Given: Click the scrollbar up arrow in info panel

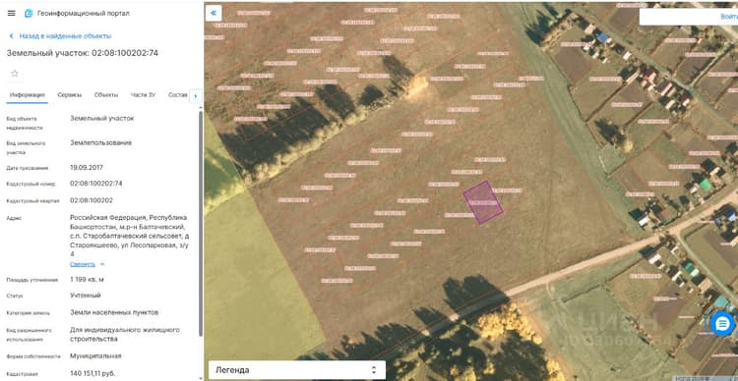Looking at the screenshot, I should [x=201, y=109].
